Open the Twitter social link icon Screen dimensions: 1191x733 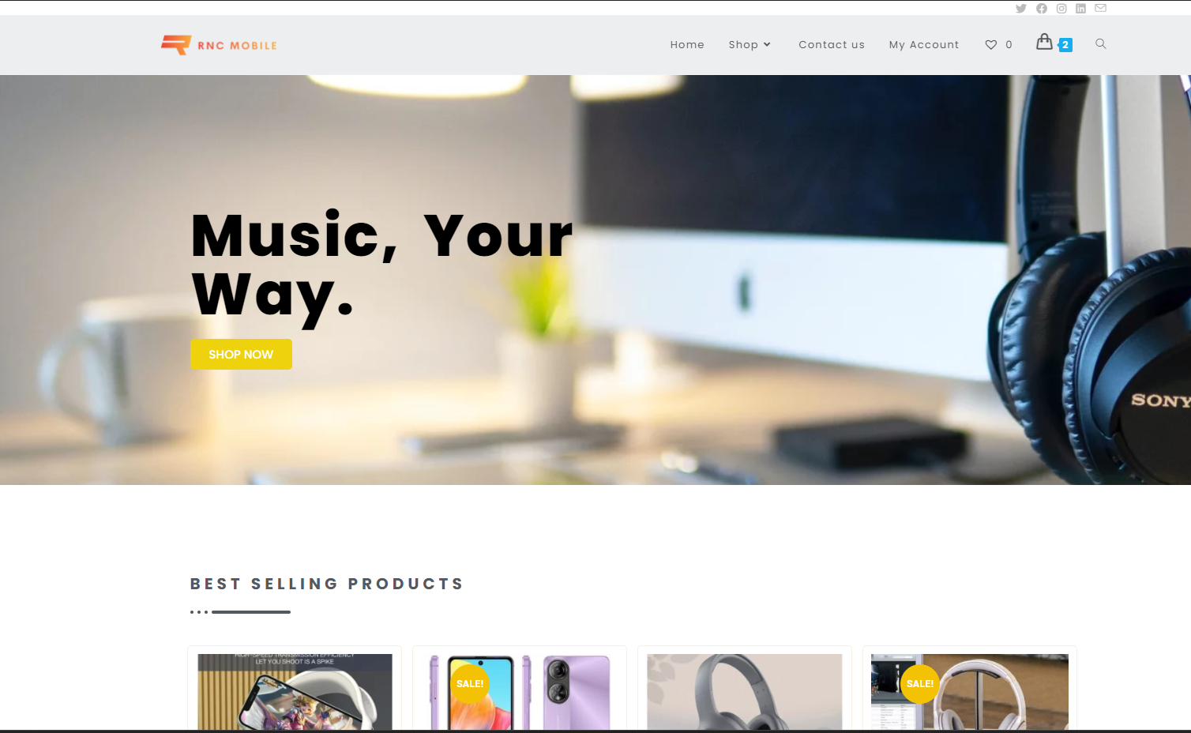1020,9
